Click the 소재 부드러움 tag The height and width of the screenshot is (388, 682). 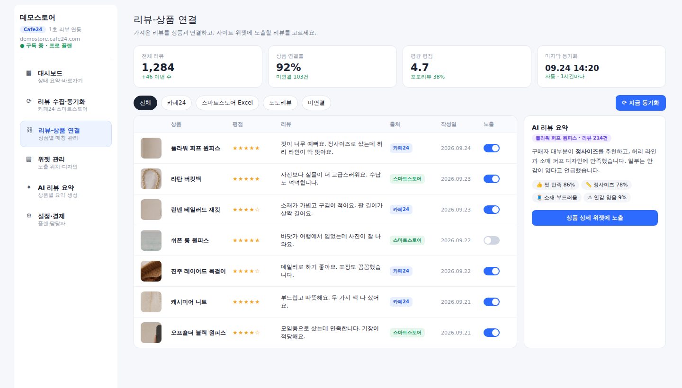pyautogui.click(x=556, y=198)
